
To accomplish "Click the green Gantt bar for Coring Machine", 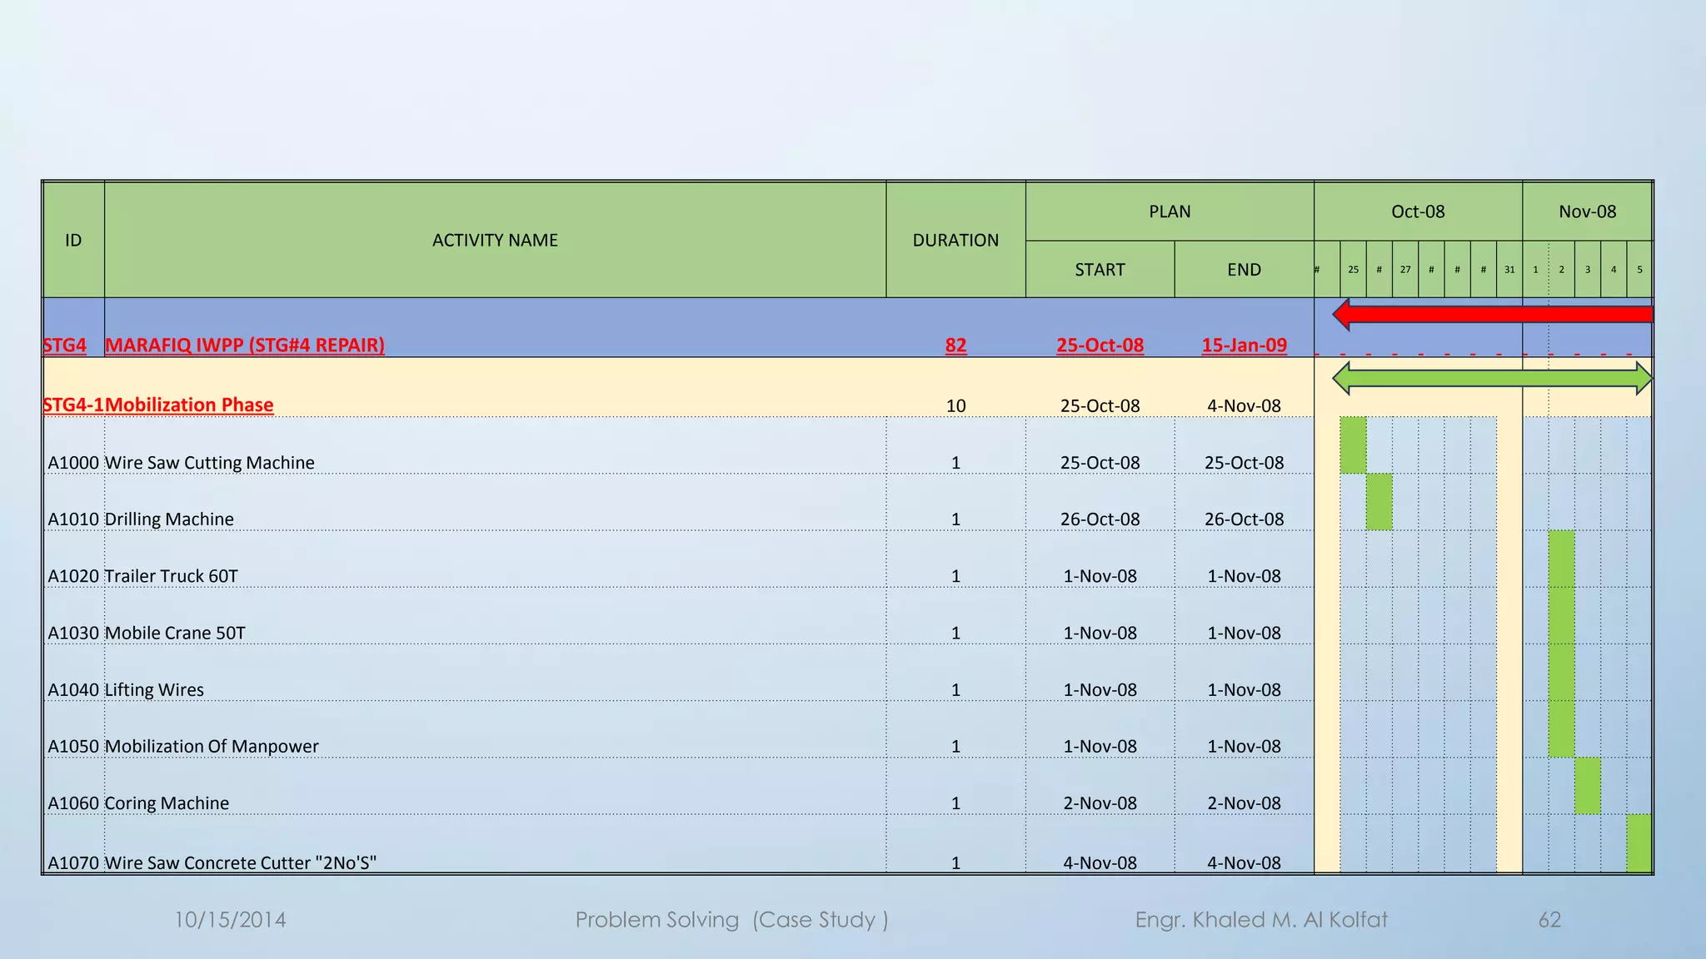I will [x=1588, y=786].
